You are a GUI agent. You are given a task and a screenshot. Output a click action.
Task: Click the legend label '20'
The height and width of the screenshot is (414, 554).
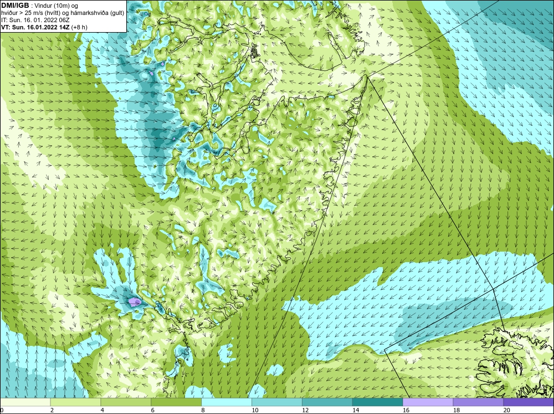tap(507, 410)
